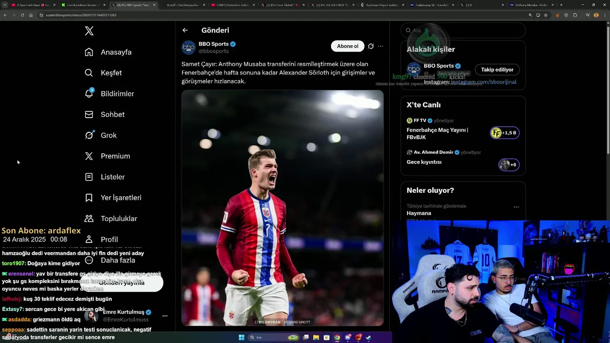610x343 pixels.
Task: Open the Bildirimler bell icon
Action: (89, 93)
